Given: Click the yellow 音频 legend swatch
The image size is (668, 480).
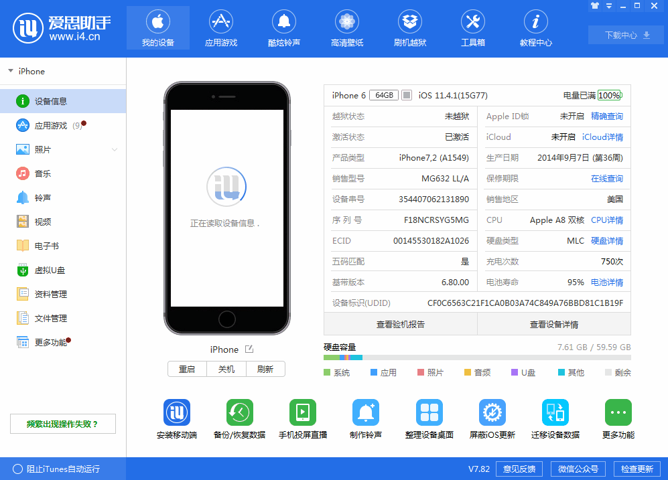Looking at the screenshot, I should coord(468,373).
